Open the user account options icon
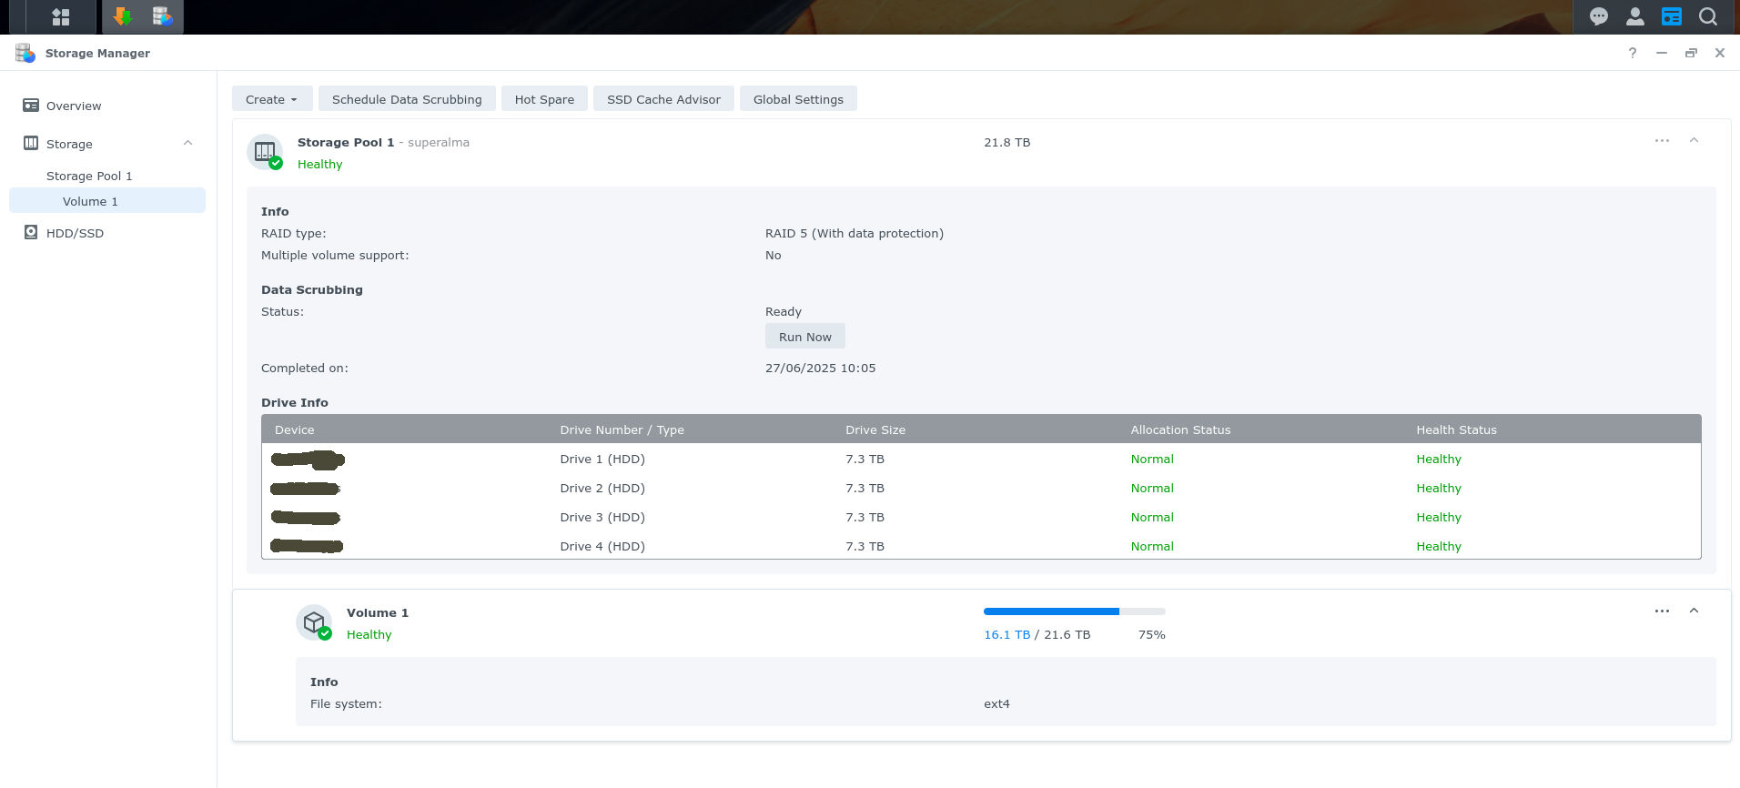1740x788 pixels. tap(1634, 16)
